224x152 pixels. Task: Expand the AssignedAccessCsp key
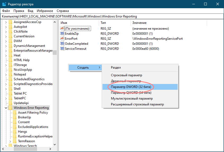point(6,22)
